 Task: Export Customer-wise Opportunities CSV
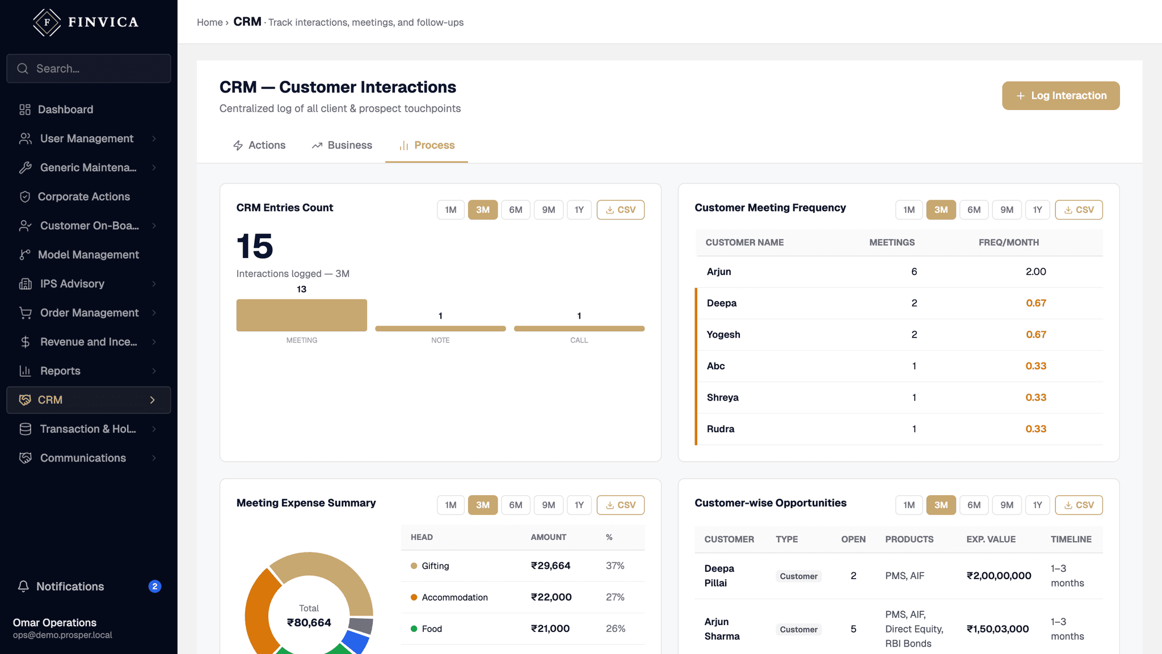tap(1079, 505)
